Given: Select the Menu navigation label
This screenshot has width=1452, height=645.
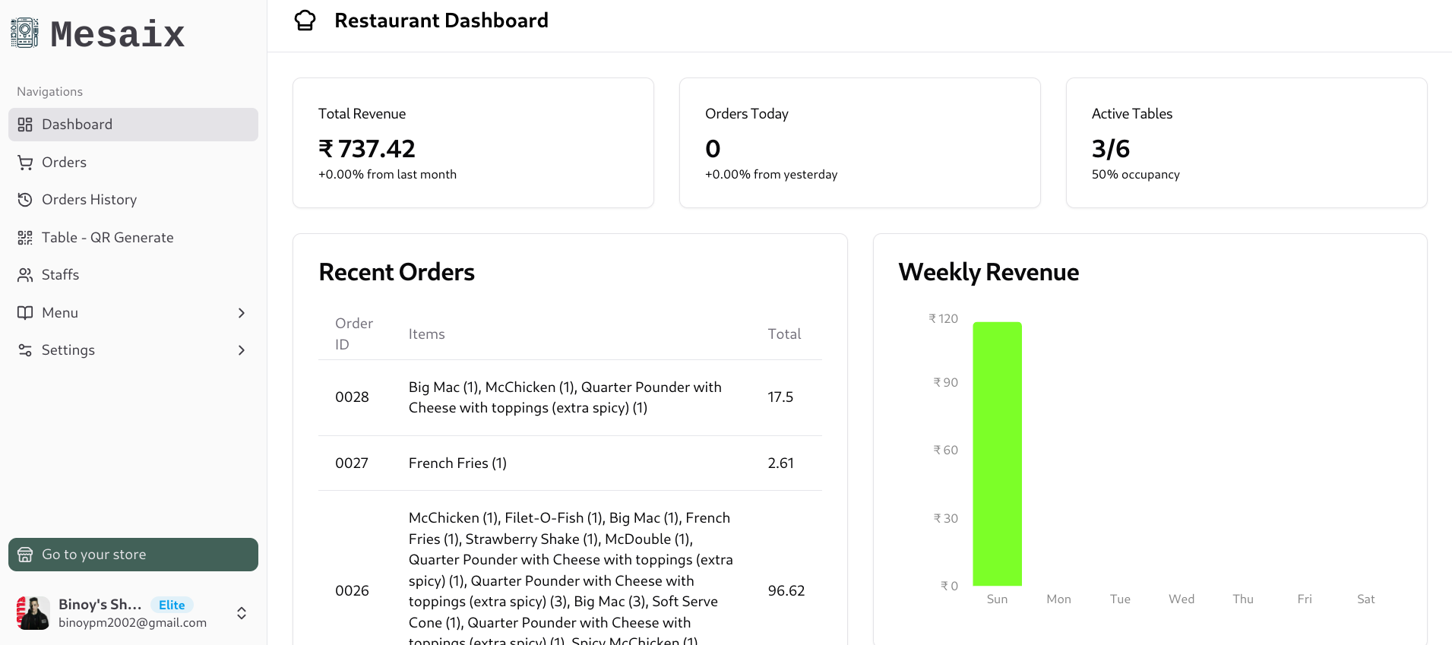Looking at the screenshot, I should (60, 313).
